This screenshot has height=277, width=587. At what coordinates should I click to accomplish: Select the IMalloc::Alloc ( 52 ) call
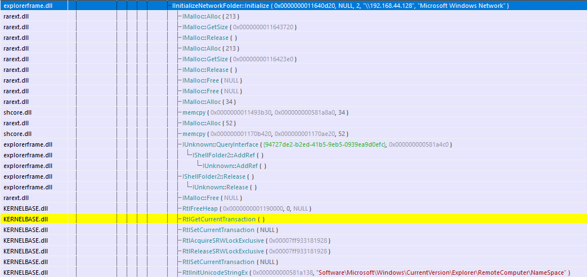coord(209,123)
